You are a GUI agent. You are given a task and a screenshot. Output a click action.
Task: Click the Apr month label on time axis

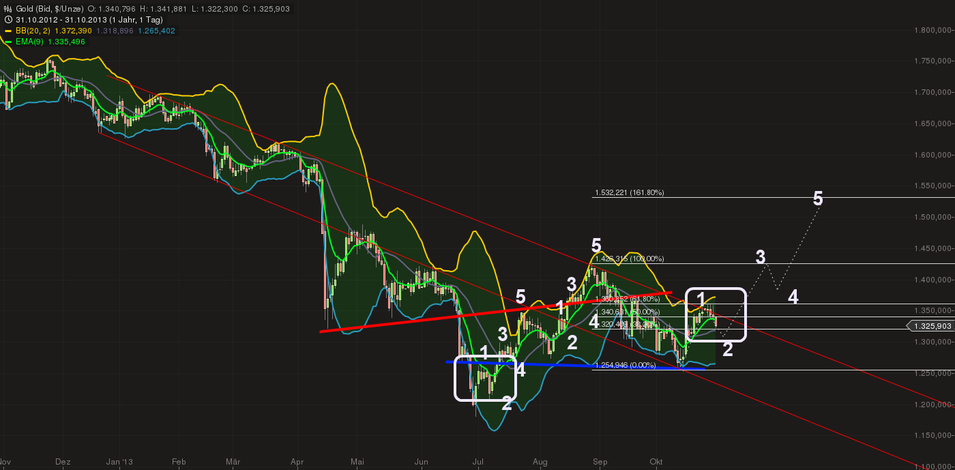point(297,462)
